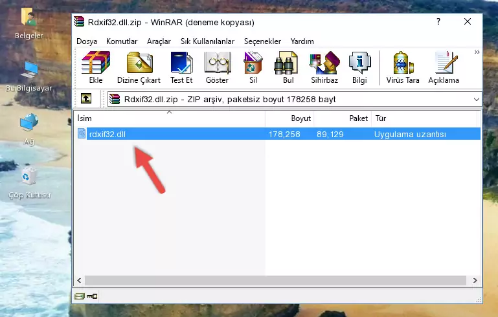Open the Araçlar menu

click(x=159, y=41)
